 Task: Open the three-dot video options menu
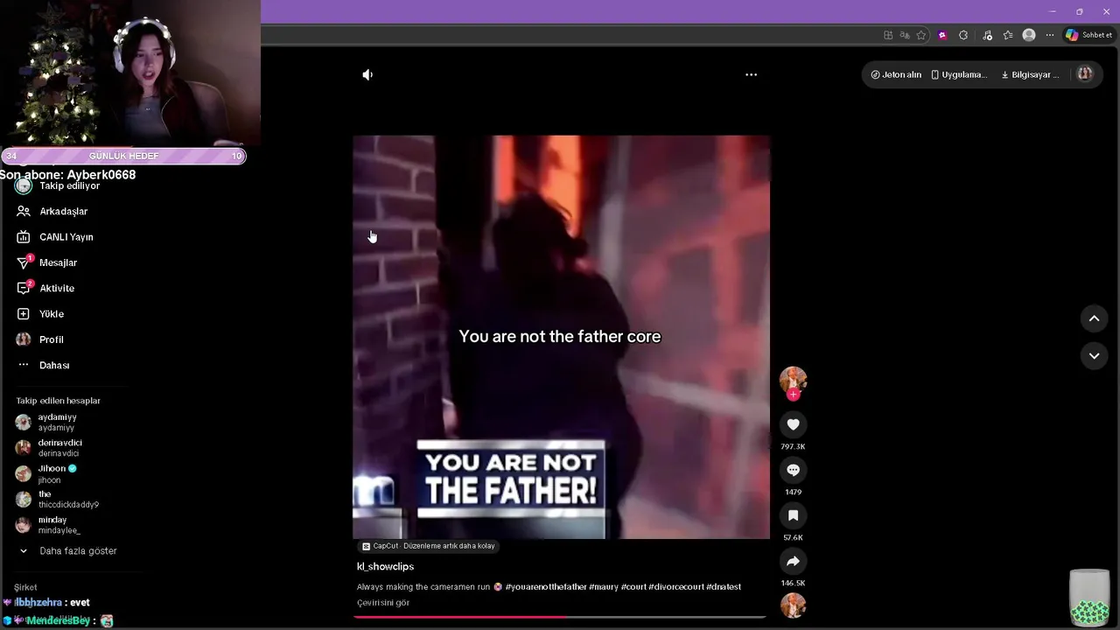pos(751,75)
